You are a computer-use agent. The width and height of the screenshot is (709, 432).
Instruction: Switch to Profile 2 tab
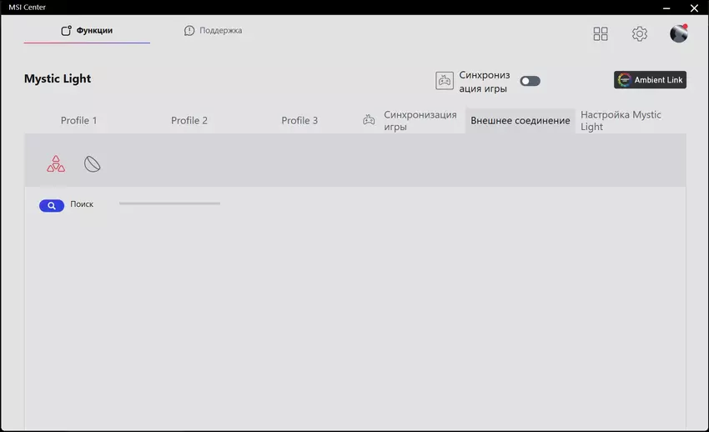(x=189, y=121)
